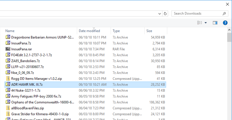This screenshot has width=232, height=120.
Task: Click the Rogg DD Items Manager zip icon
Action: click(8, 79)
